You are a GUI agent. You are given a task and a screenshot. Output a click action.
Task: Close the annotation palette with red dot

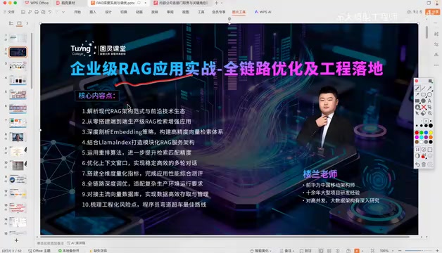click(x=417, y=81)
